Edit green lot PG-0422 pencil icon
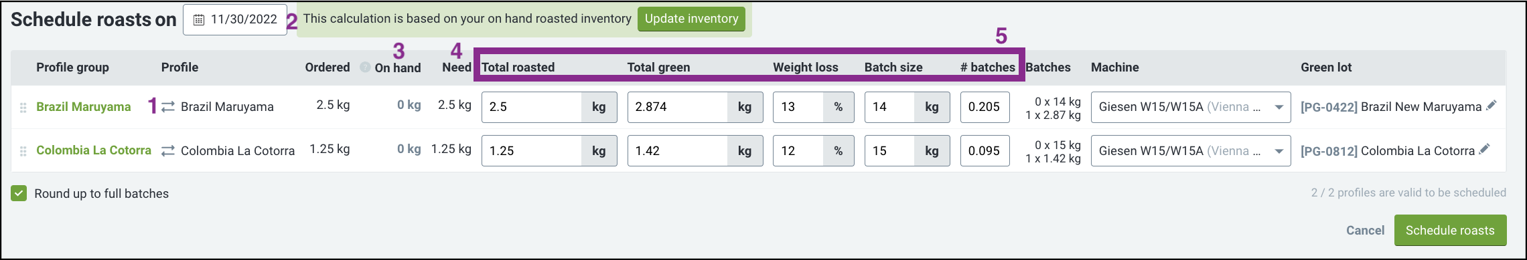Viewport: 1527px width, 260px height. pyautogui.click(x=1491, y=106)
